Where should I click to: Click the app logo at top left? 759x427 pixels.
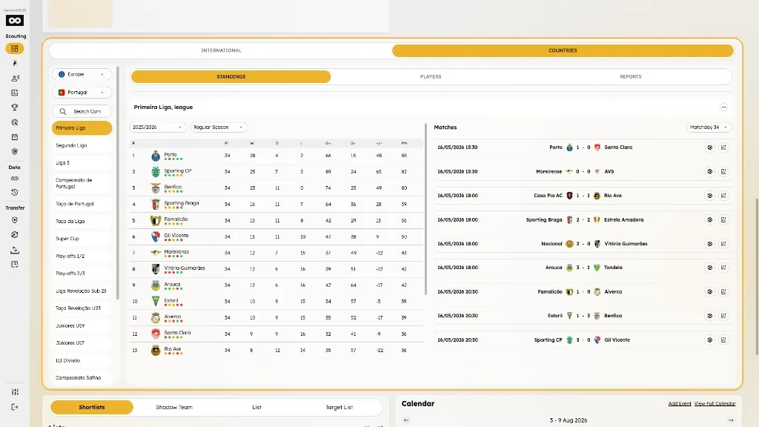click(x=15, y=20)
